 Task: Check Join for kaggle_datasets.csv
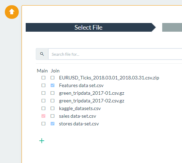pyautogui.click(x=52, y=108)
